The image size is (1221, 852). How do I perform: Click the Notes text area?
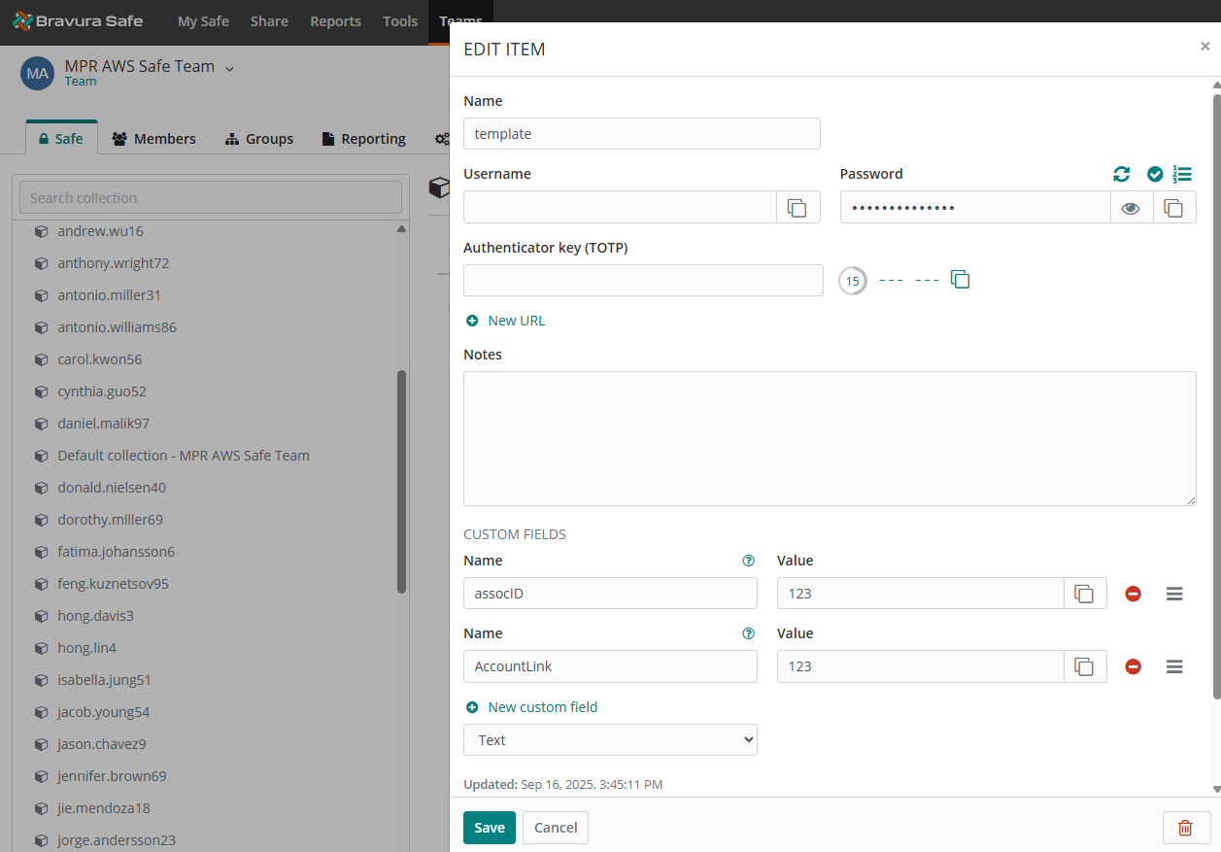coord(829,437)
